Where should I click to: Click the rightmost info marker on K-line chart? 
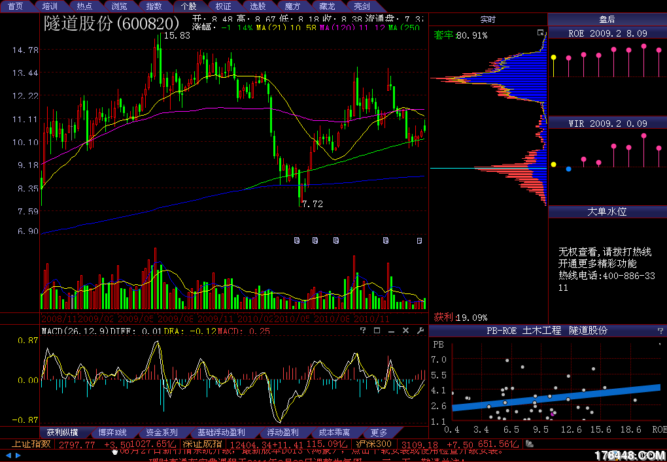pyautogui.click(x=420, y=240)
